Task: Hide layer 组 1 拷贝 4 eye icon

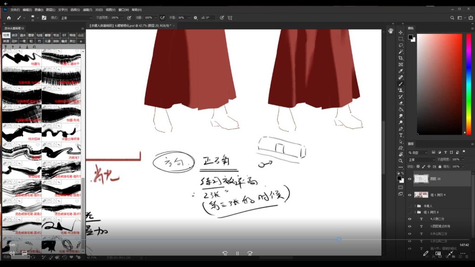Action: click(x=410, y=195)
